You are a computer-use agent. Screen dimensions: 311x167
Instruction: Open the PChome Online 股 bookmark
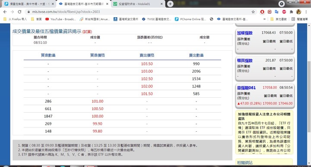(x=190, y=19)
